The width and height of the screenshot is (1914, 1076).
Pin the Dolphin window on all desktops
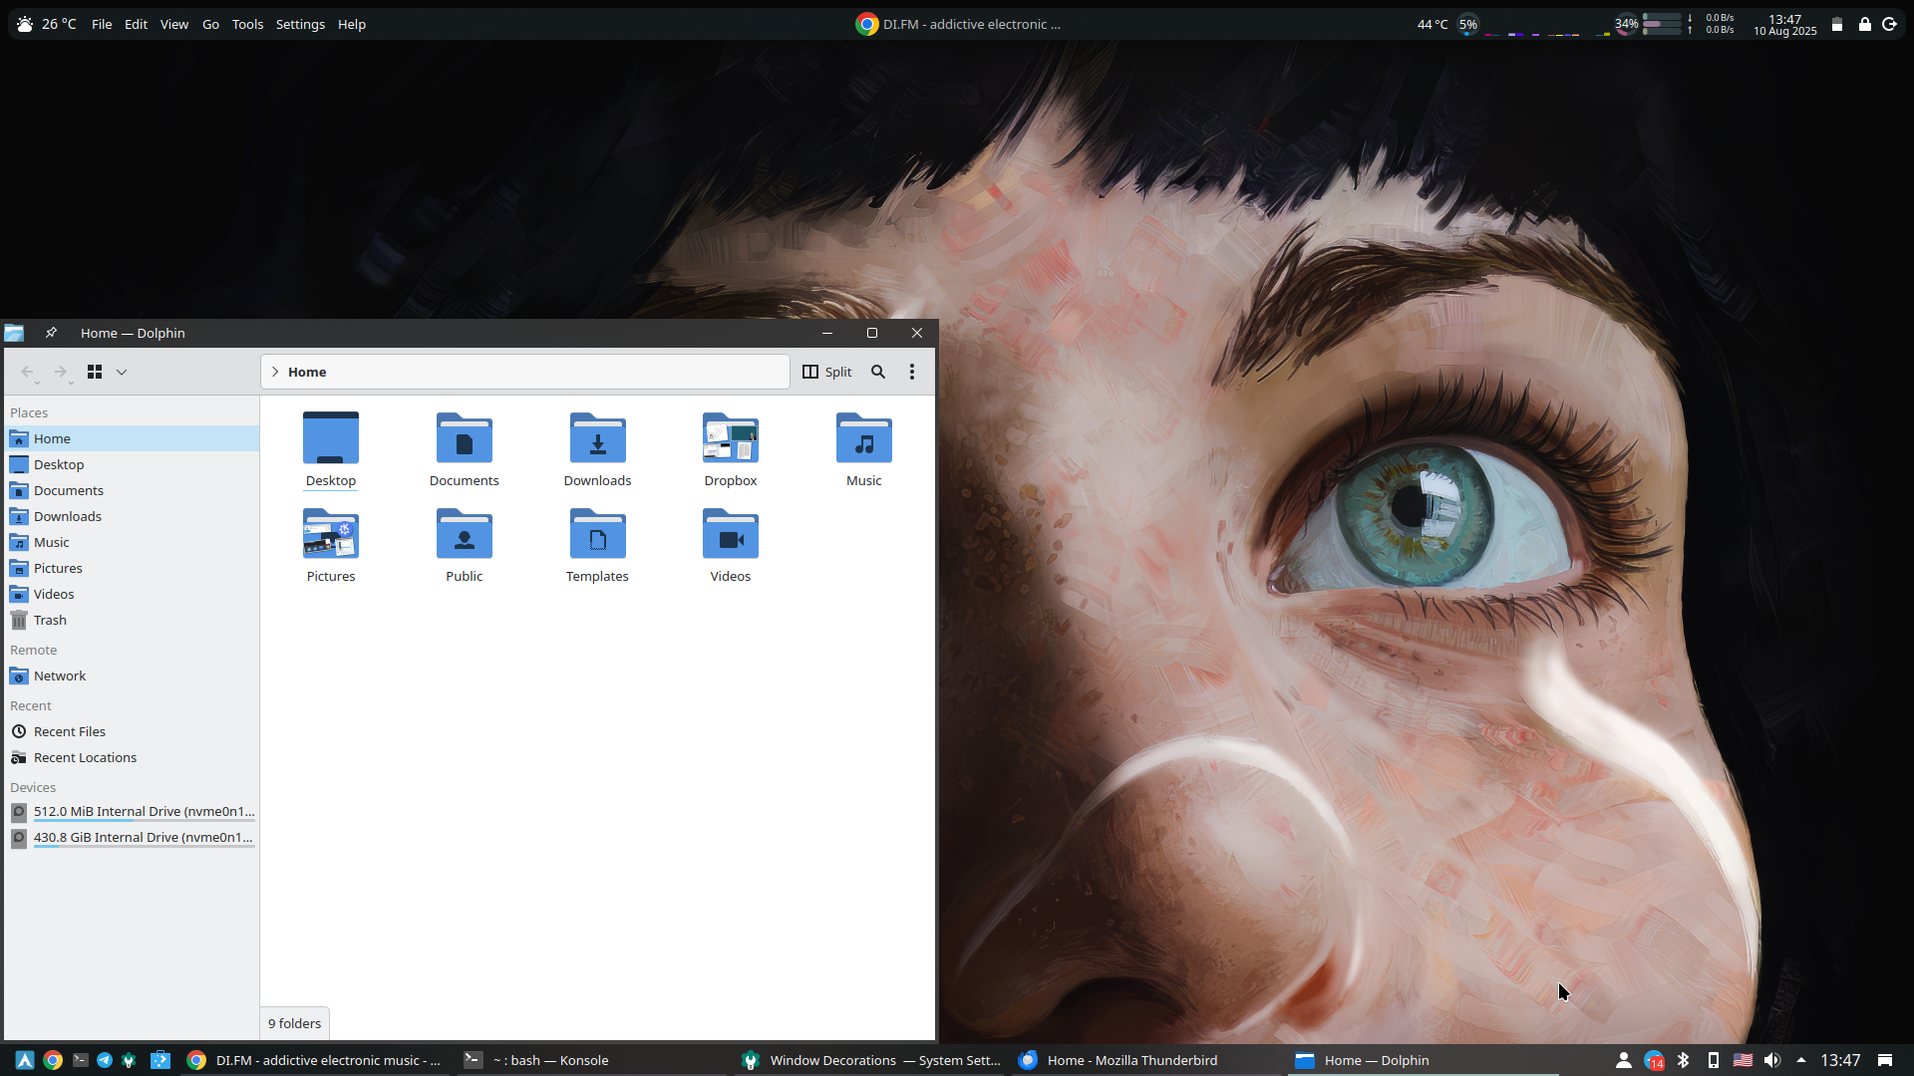51,333
